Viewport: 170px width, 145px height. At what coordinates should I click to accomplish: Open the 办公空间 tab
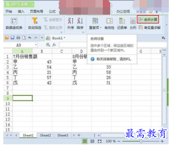[123, 11]
